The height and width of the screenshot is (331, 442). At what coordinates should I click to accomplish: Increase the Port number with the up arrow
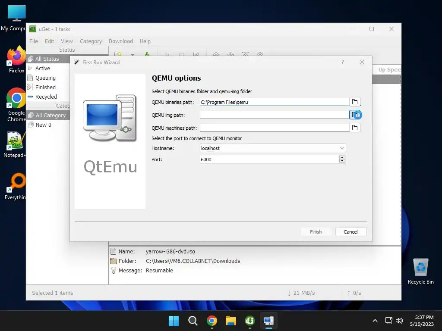coord(342,157)
